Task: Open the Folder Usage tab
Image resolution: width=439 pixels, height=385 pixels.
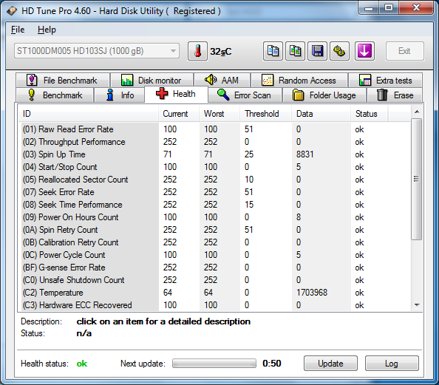Action: pyautogui.click(x=324, y=95)
